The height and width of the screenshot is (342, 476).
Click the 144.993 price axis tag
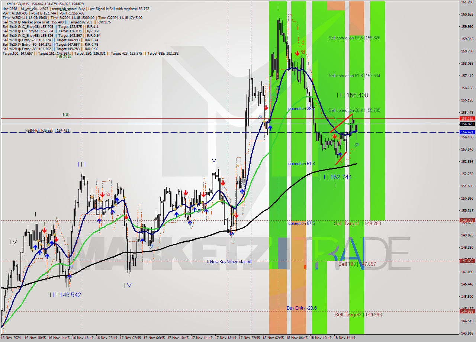pos(467,312)
